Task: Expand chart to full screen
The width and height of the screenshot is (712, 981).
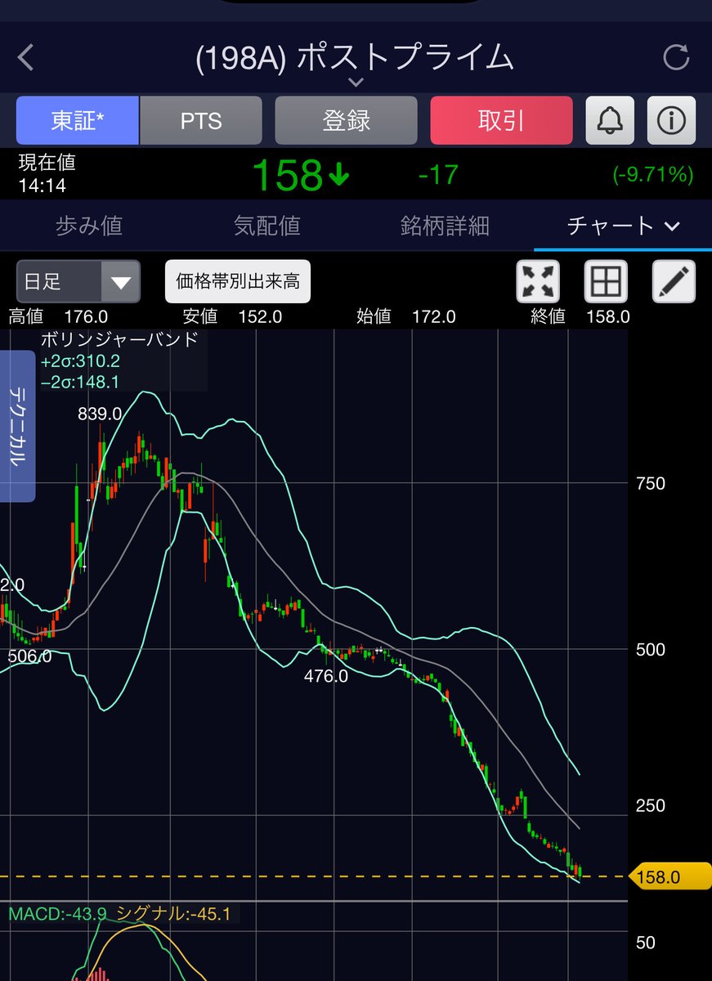Action: click(538, 282)
